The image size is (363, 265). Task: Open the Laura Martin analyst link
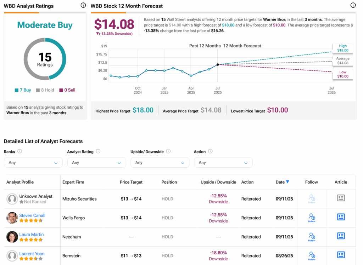point(32,234)
